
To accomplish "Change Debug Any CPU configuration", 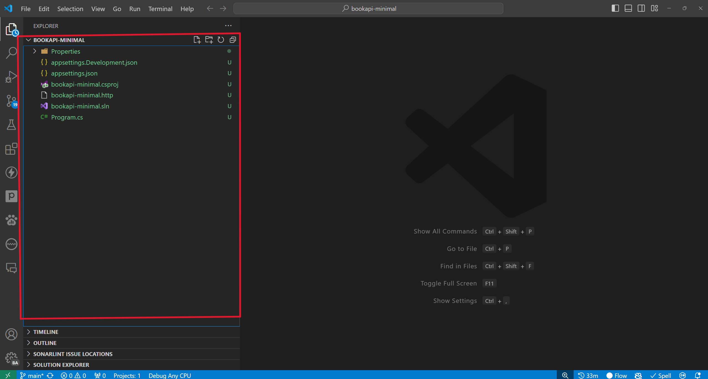I will pyautogui.click(x=170, y=375).
